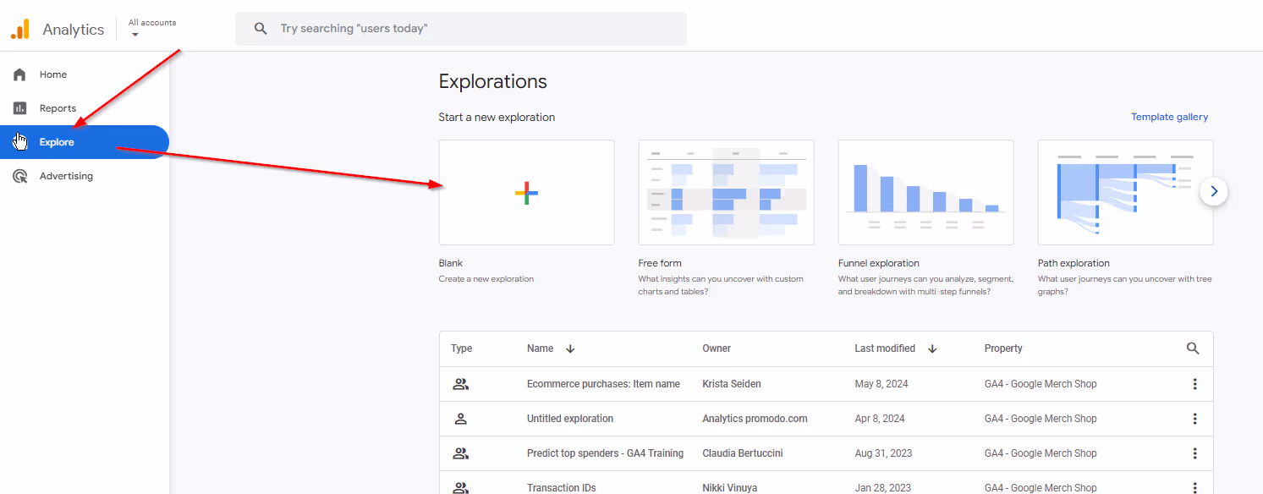The width and height of the screenshot is (1263, 494).
Task: Open more options for Untitled exploration row
Action: coord(1194,419)
